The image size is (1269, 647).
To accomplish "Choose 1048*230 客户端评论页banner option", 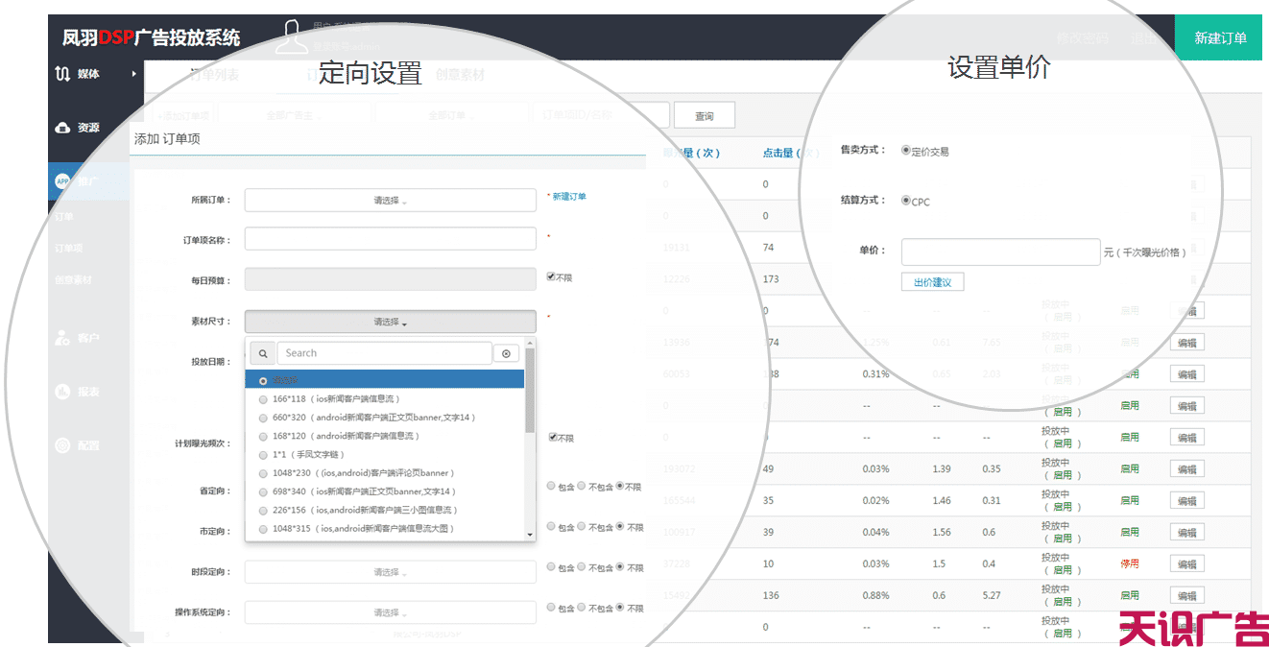I will [384, 473].
